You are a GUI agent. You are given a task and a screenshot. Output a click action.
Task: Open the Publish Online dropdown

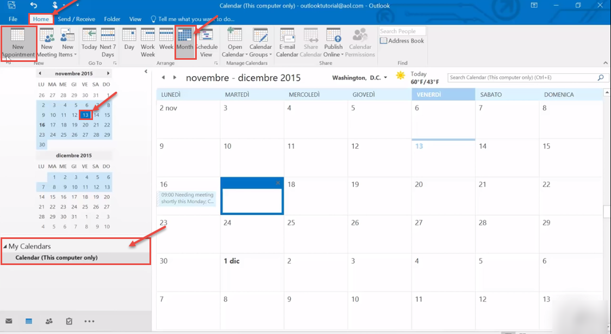[x=334, y=43]
